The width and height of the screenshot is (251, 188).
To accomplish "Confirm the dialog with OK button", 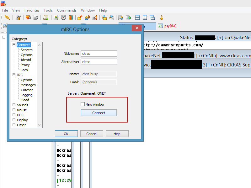I will click(66, 134).
